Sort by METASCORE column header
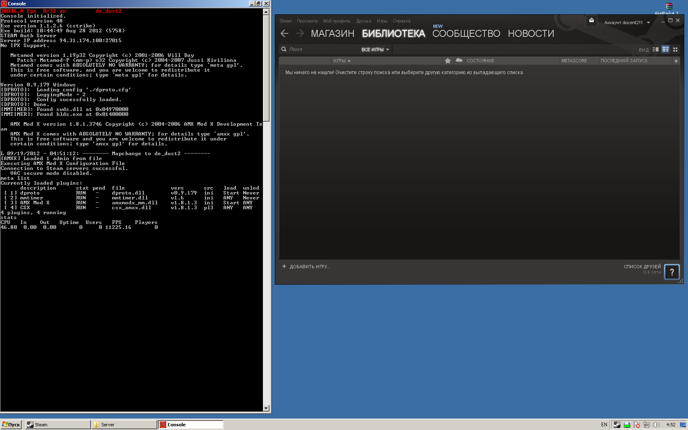The image size is (688, 430). coord(574,61)
